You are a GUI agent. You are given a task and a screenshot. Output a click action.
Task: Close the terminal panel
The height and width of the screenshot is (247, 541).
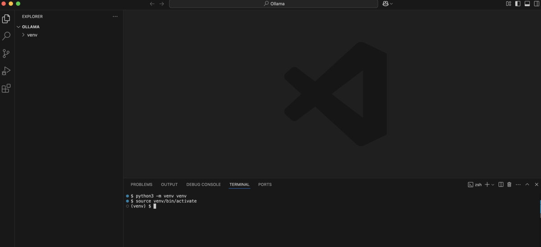[536, 184]
